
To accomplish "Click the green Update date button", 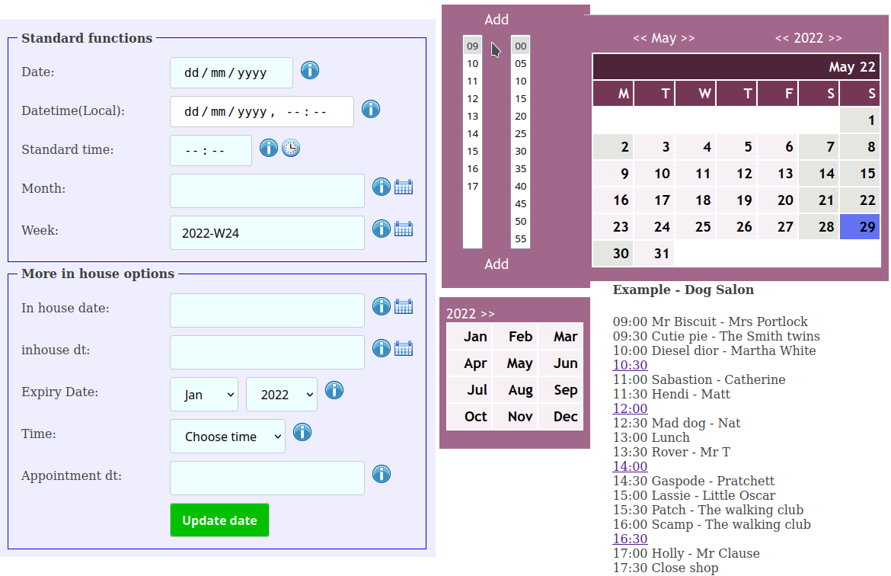I will tap(219, 520).
